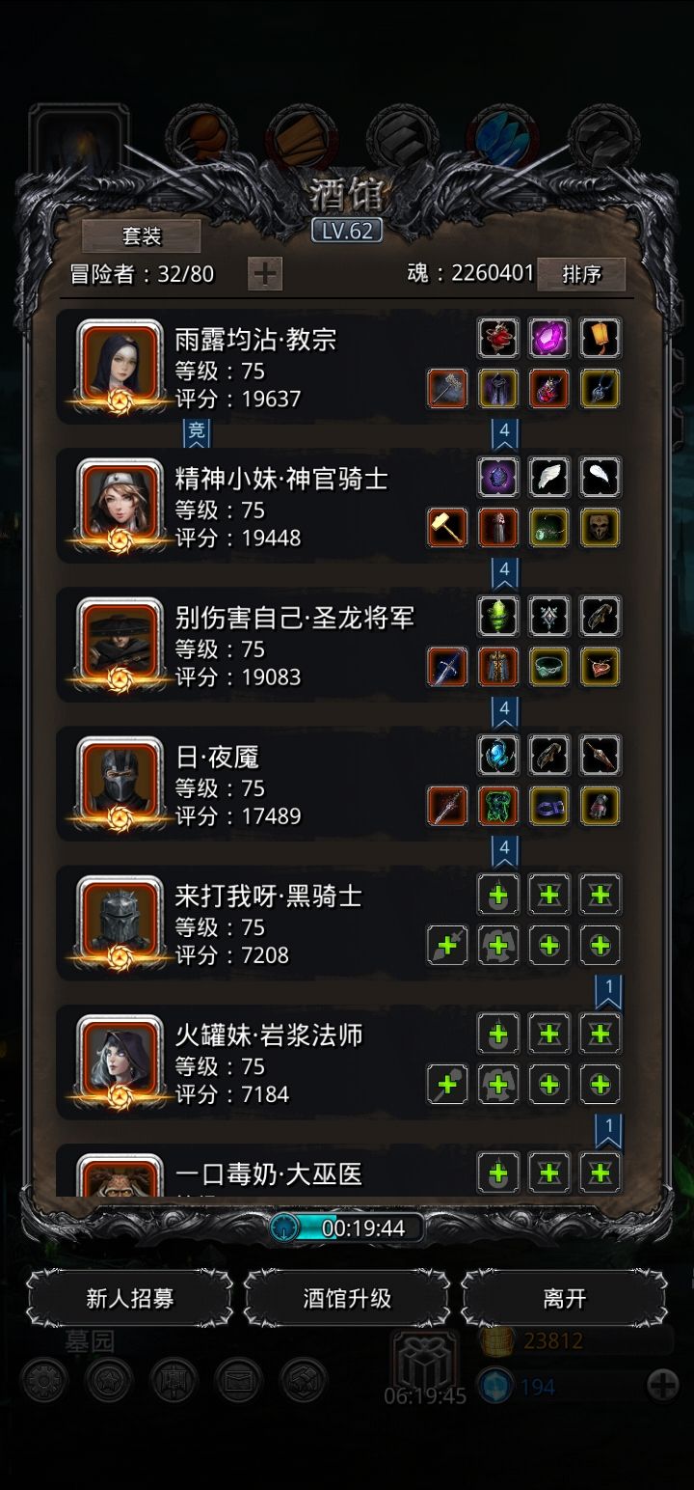This screenshot has width=694, height=1490.
Task: Select the golden hammer weapon of 神官骑士
Action: (447, 528)
